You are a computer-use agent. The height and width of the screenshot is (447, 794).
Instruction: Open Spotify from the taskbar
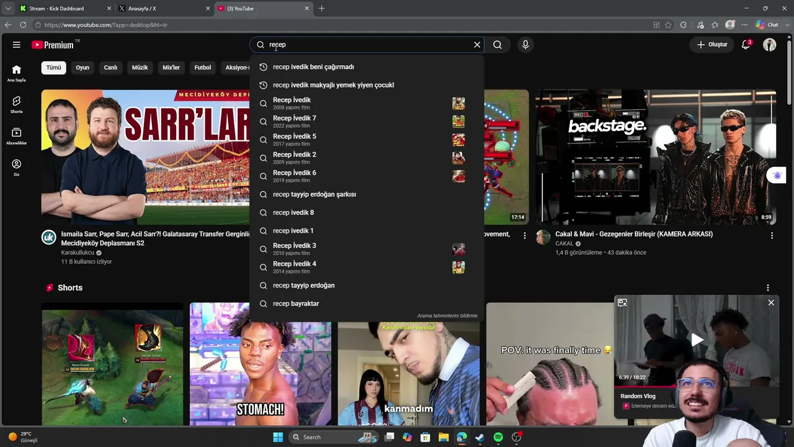tap(498, 437)
